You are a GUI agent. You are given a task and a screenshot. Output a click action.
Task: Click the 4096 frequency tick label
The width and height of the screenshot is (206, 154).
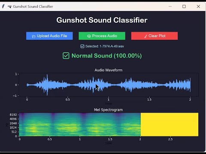coord(13,119)
